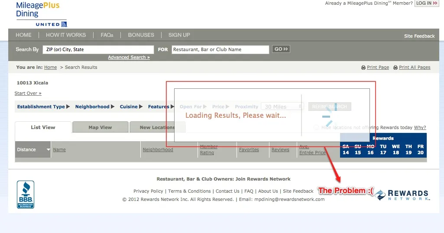Click the REFINE SEARCH button
The width and height of the screenshot is (444, 233).
pyautogui.click(x=330, y=107)
